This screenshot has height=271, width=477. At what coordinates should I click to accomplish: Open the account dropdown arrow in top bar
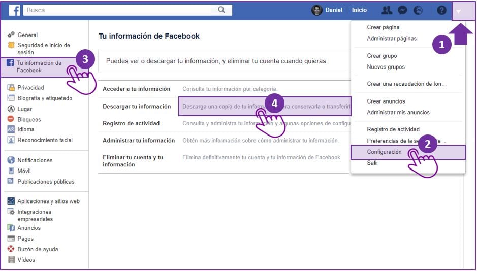coord(459,11)
